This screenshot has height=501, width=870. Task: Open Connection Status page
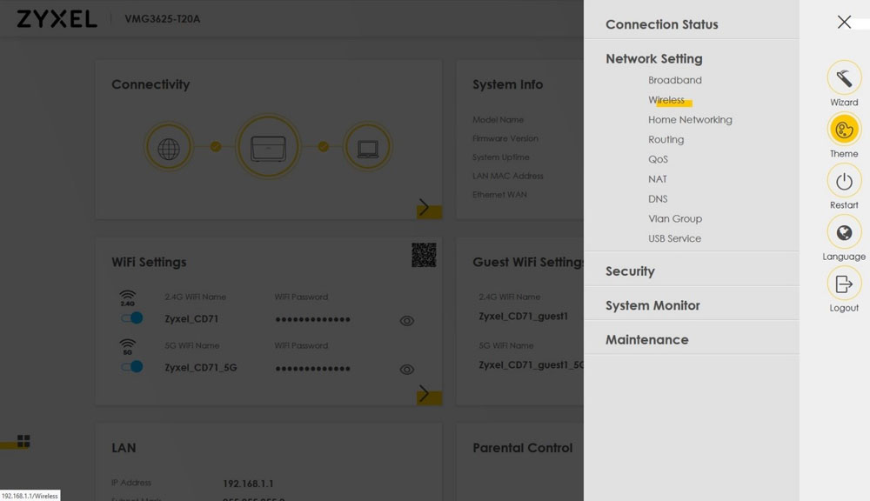click(x=661, y=24)
